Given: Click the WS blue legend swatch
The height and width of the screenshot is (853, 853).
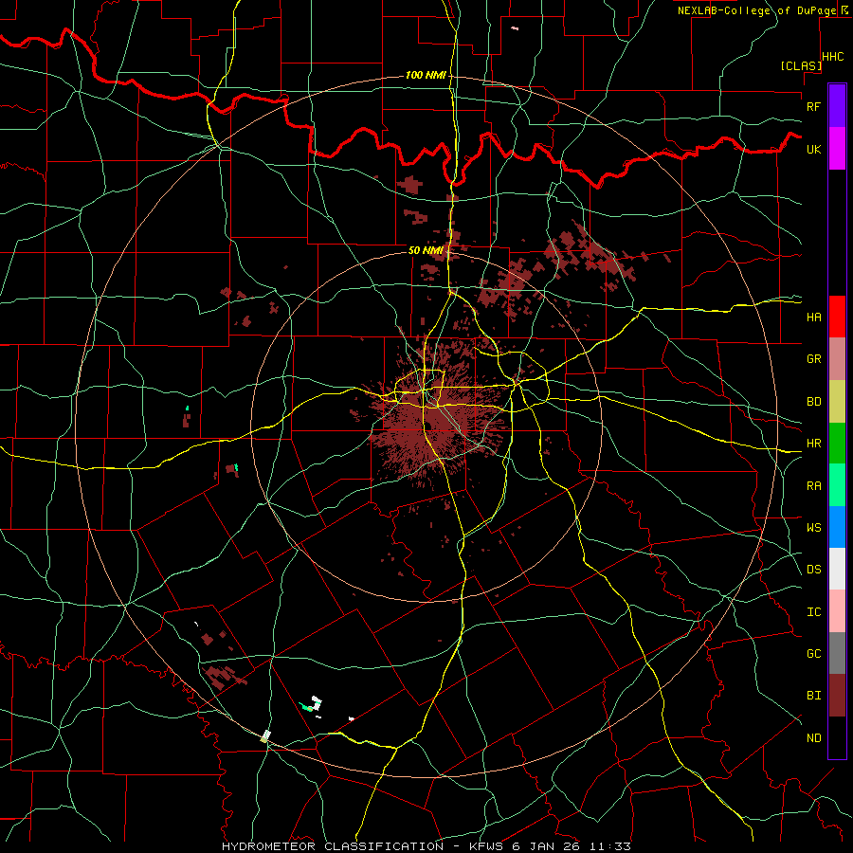Looking at the screenshot, I should tap(837, 527).
